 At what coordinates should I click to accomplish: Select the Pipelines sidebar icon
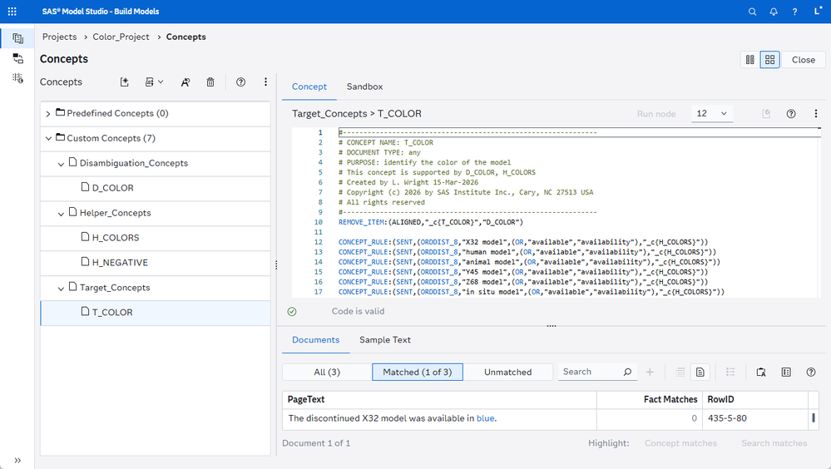(x=17, y=58)
